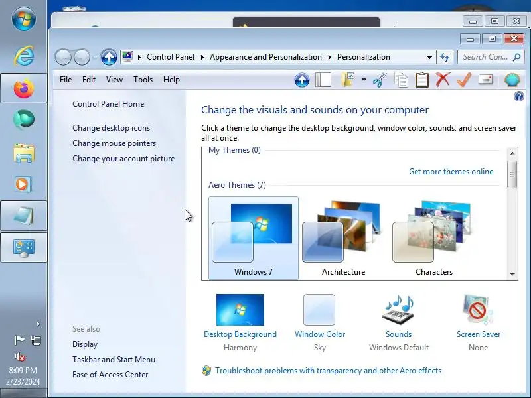Open the Edit menu
This screenshot has width=531, height=398.
point(89,80)
